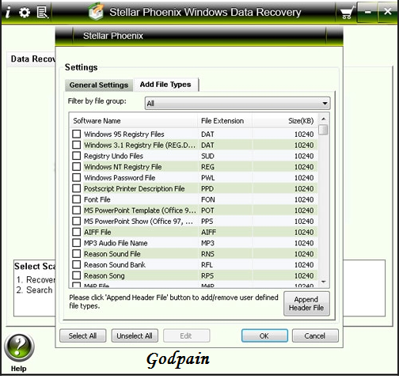
Task: Click the Unselect All button
Action: point(135,335)
